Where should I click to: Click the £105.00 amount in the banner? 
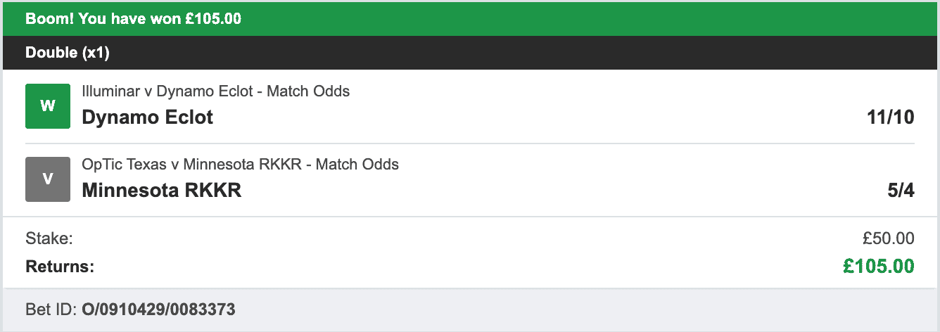(x=212, y=18)
